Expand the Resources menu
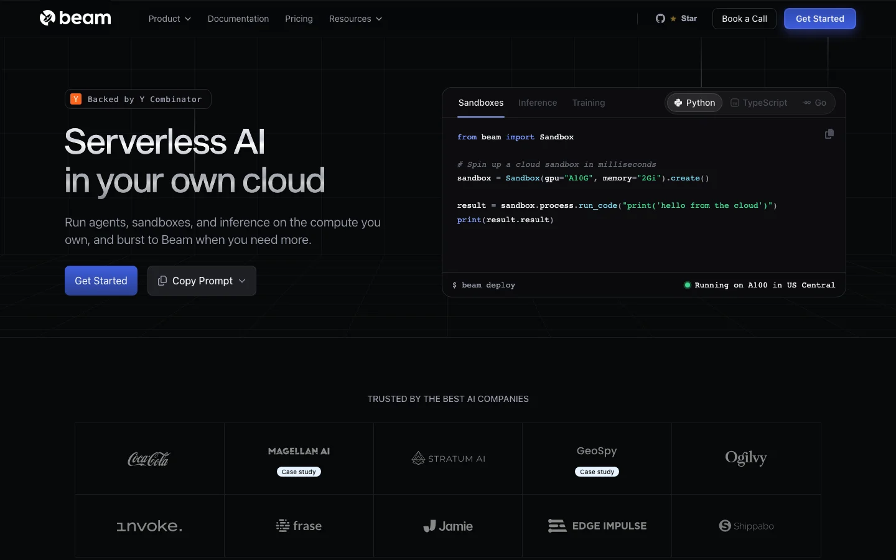This screenshot has width=896, height=560. 355,19
